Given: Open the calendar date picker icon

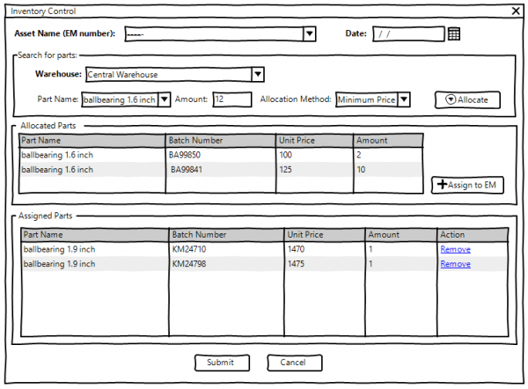Looking at the screenshot, I should pyautogui.click(x=454, y=34).
